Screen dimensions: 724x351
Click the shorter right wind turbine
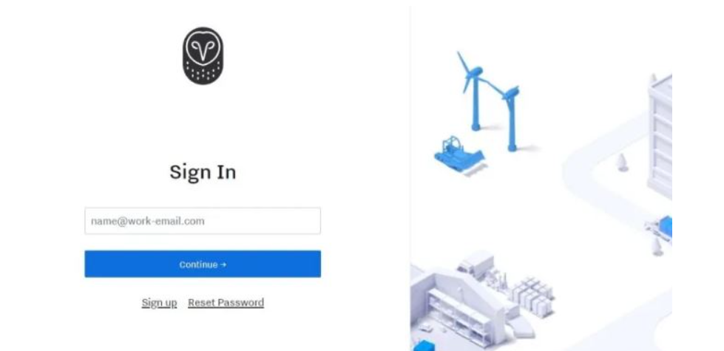coord(511,117)
